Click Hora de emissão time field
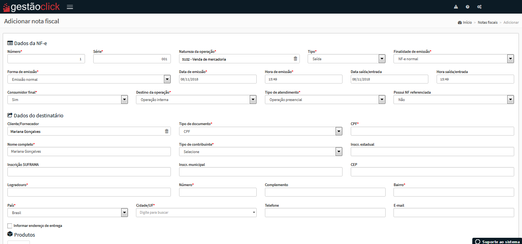 point(304,79)
